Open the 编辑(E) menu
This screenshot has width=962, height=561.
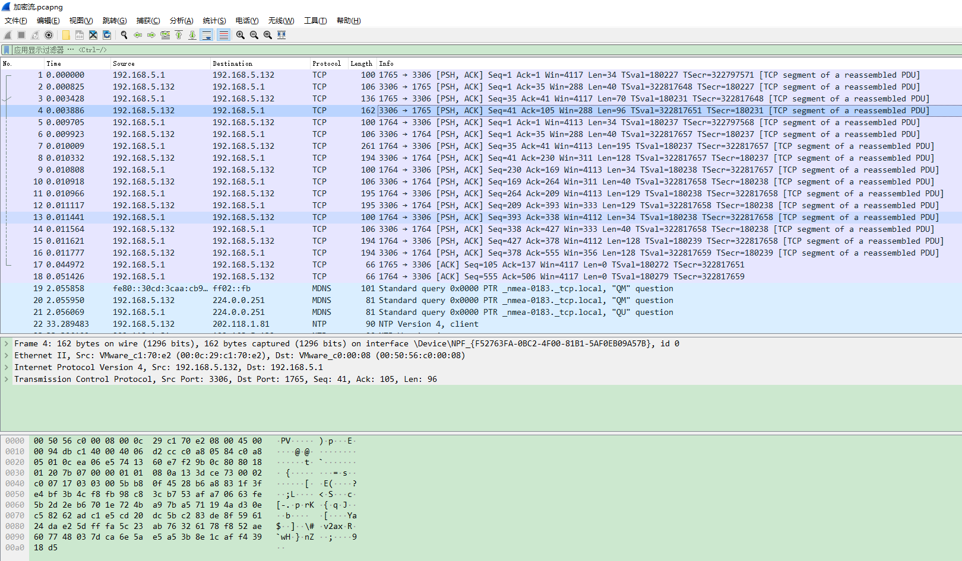click(x=48, y=21)
